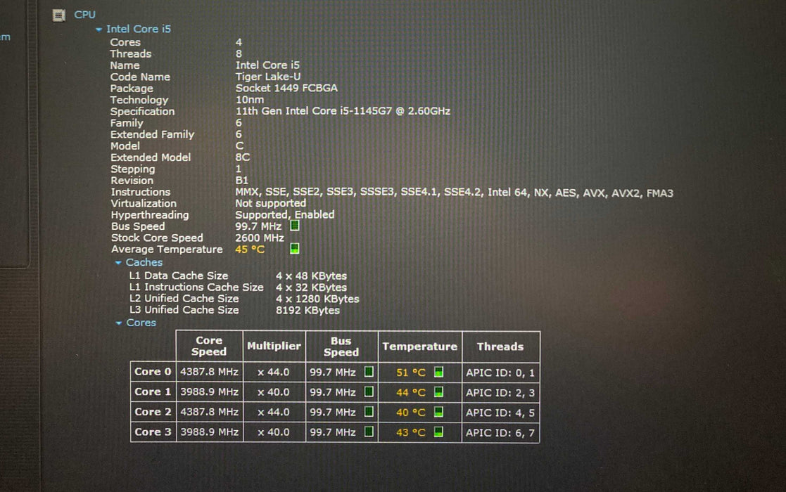Click Core 1 speed value 3988.9 MHz

coord(209,392)
